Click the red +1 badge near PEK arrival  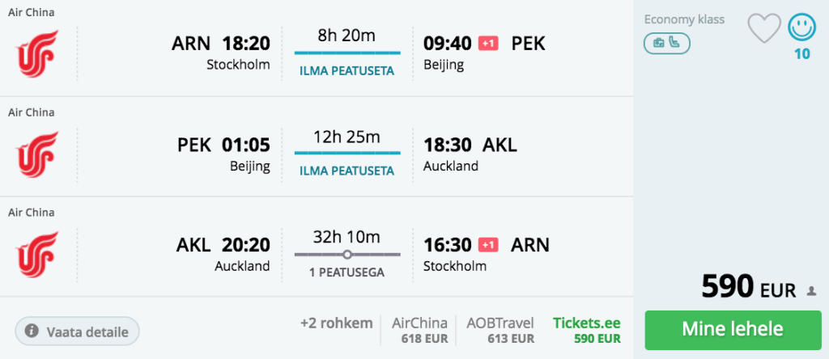488,43
